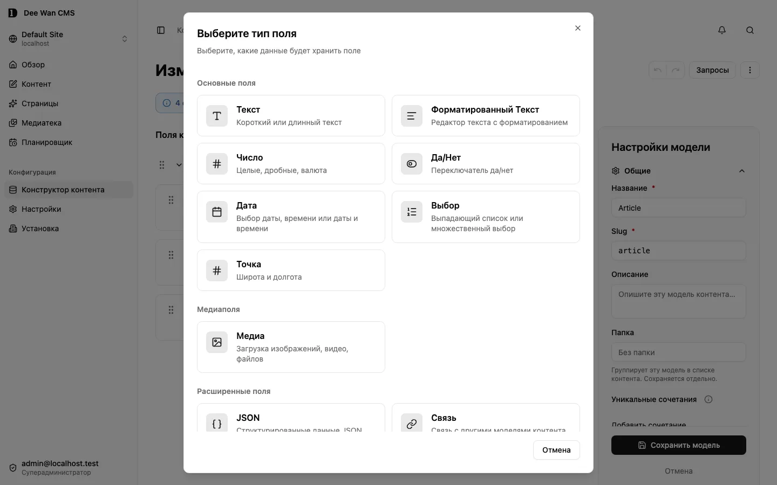Open Планировщик sidebar item
777x485 pixels.
point(69,142)
